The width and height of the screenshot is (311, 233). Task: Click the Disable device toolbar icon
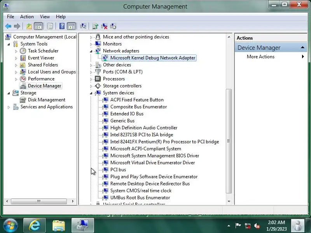click(x=113, y=26)
